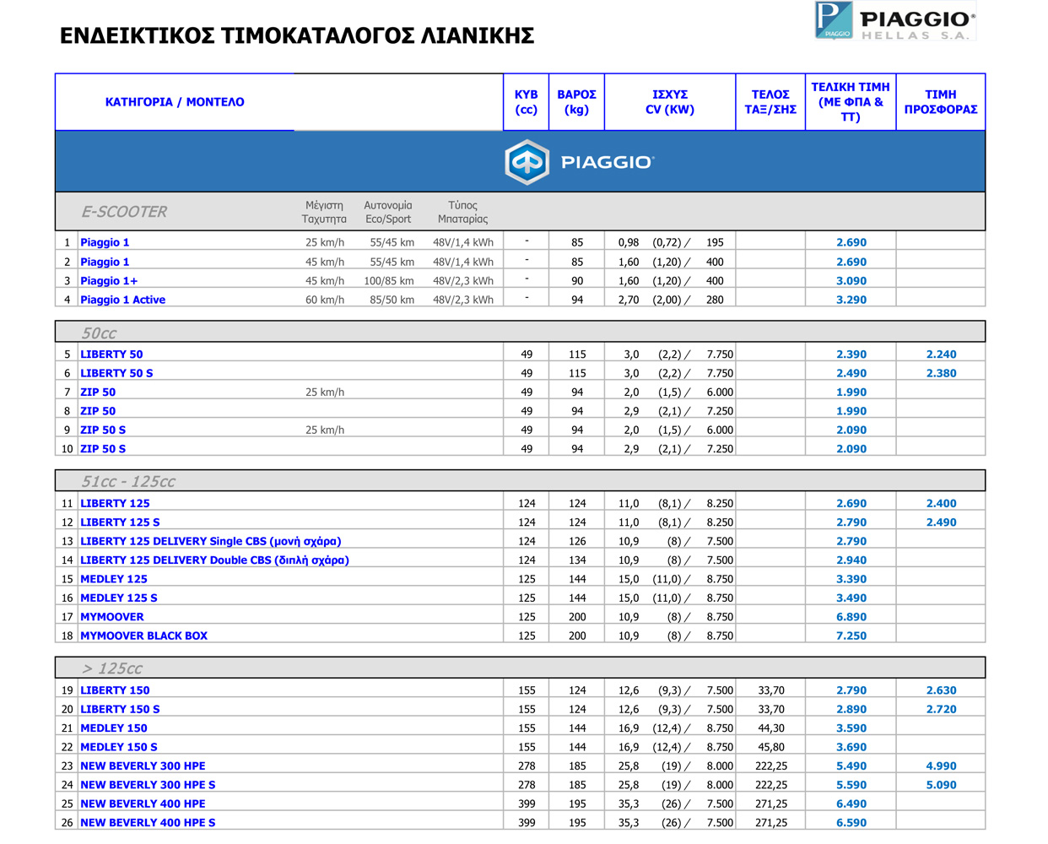Click the > 125cc section heading
The image size is (1048, 844).
pyautogui.click(x=112, y=668)
